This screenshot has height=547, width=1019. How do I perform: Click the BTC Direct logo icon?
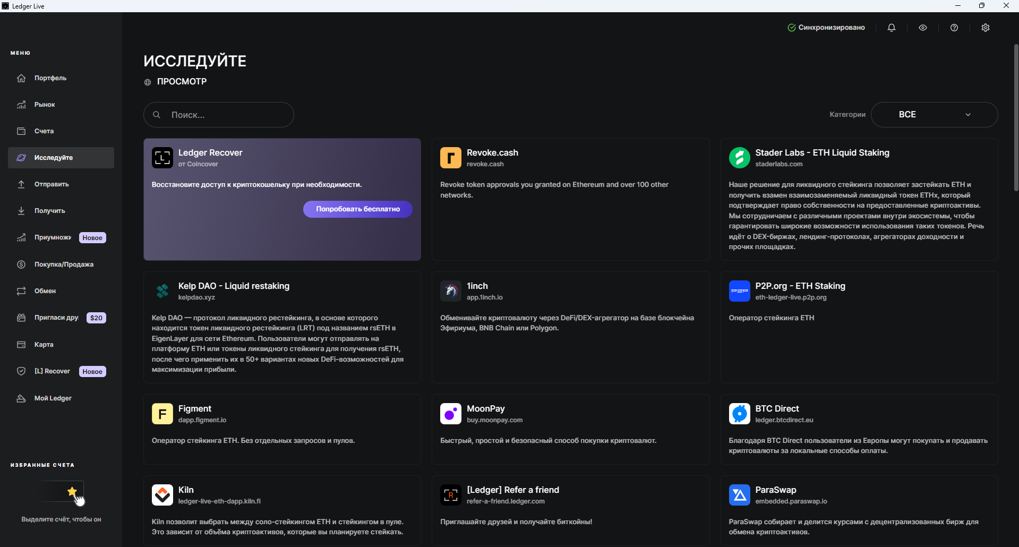pyautogui.click(x=740, y=414)
